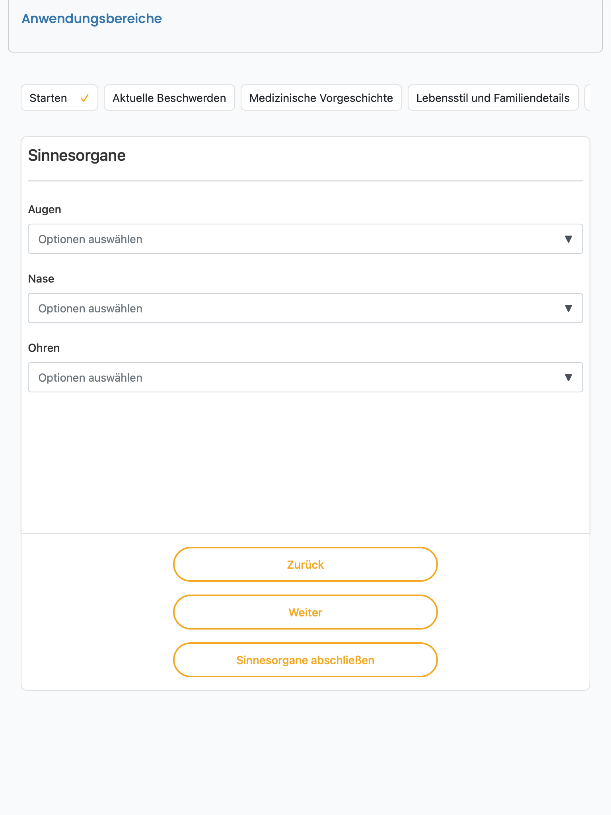The height and width of the screenshot is (815, 611).
Task: Click the Ohren dropdown arrow icon
Action: (x=568, y=378)
